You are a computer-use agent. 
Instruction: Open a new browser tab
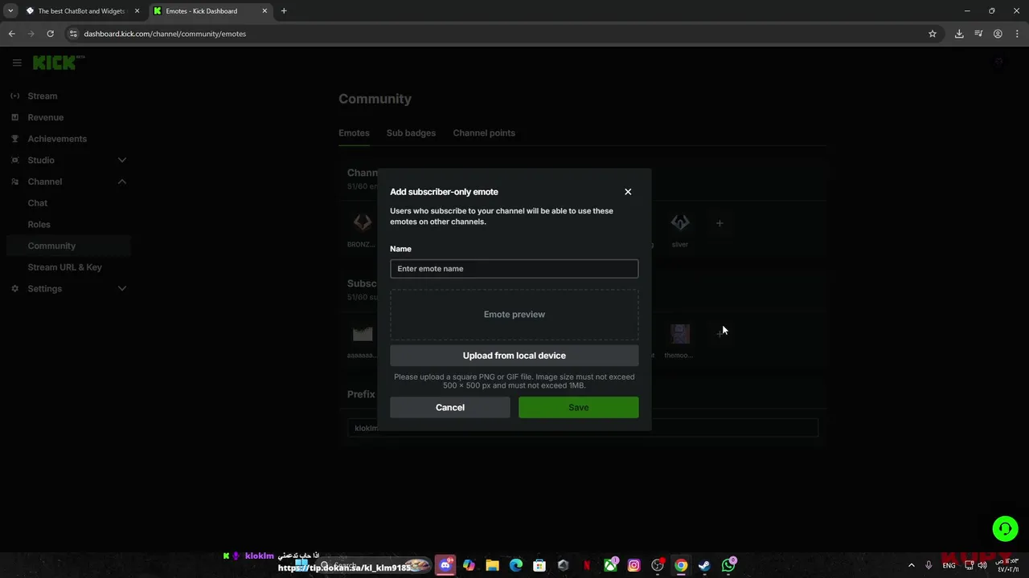284,11
